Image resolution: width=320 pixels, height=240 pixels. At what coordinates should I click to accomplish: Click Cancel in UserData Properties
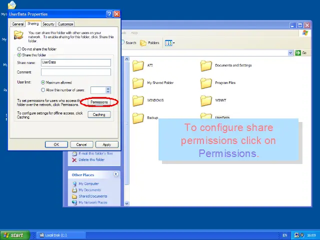pyautogui.click(x=81, y=144)
